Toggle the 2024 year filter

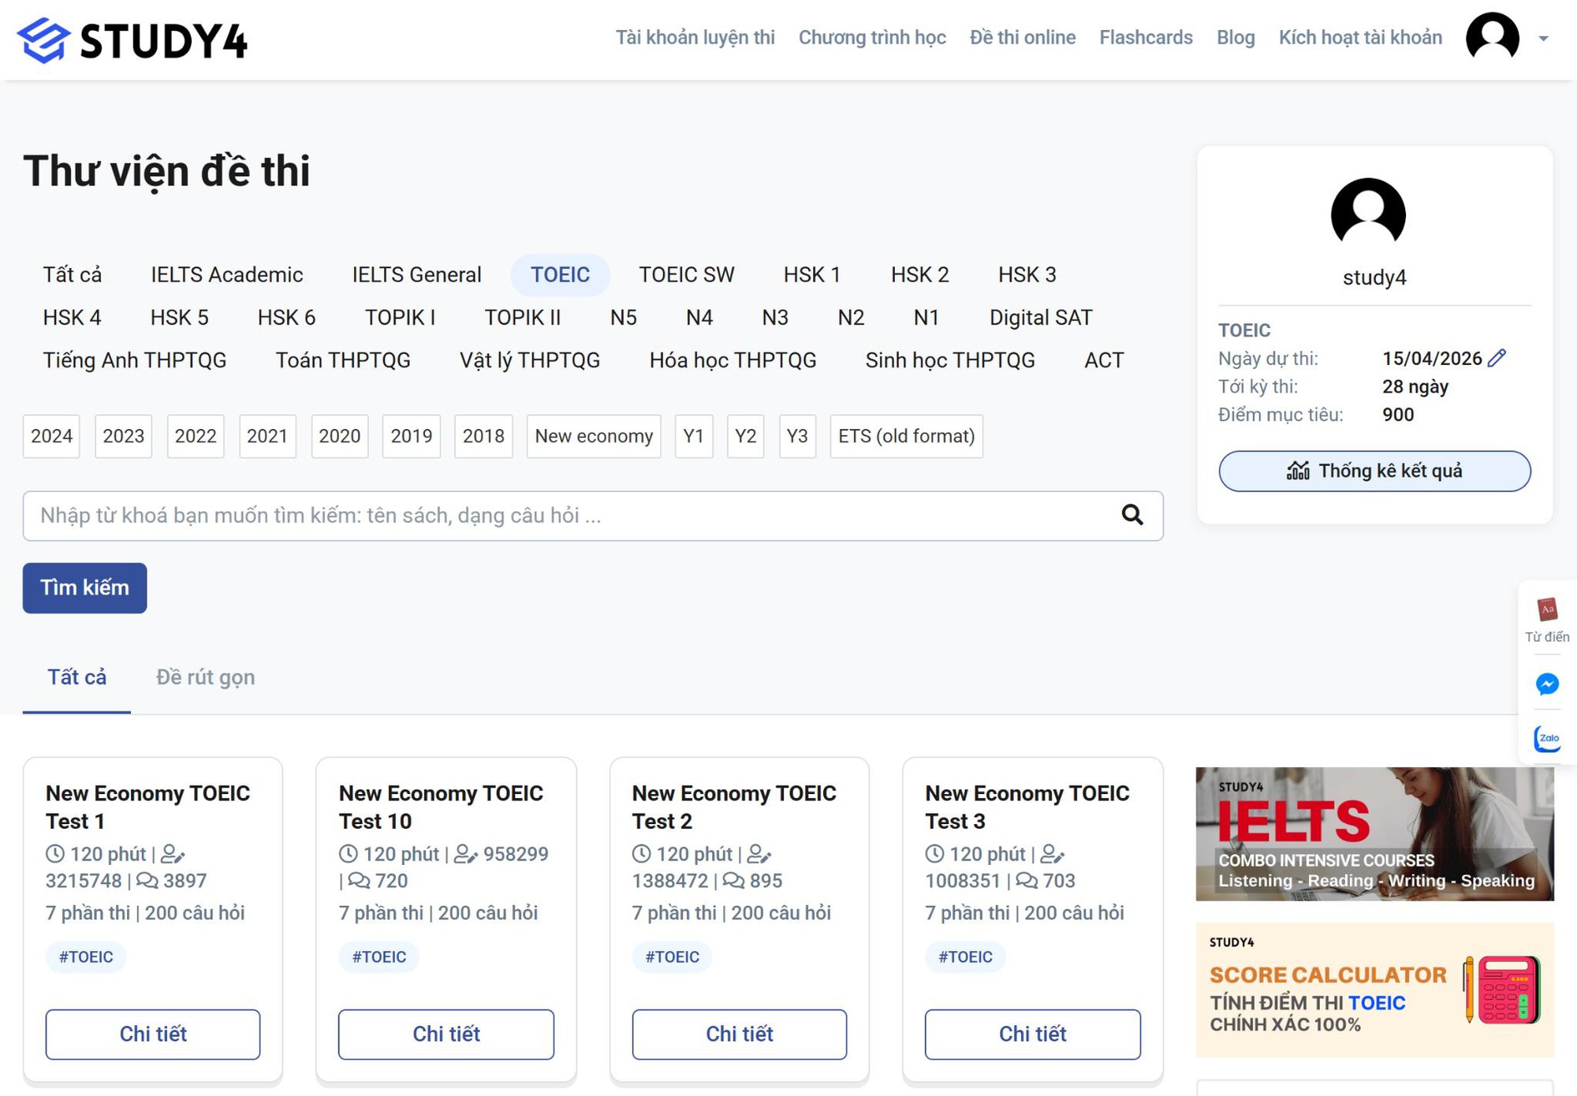[51, 436]
